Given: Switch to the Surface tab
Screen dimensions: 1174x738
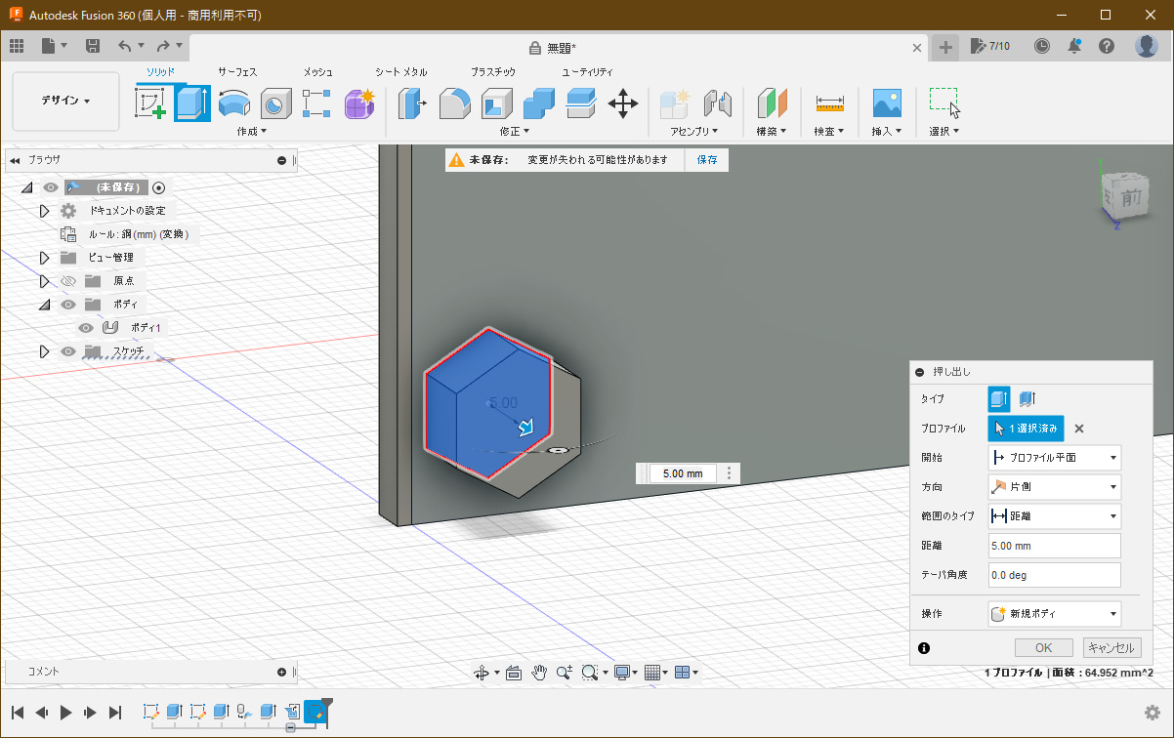Looking at the screenshot, I should click(x=237, y=72).
